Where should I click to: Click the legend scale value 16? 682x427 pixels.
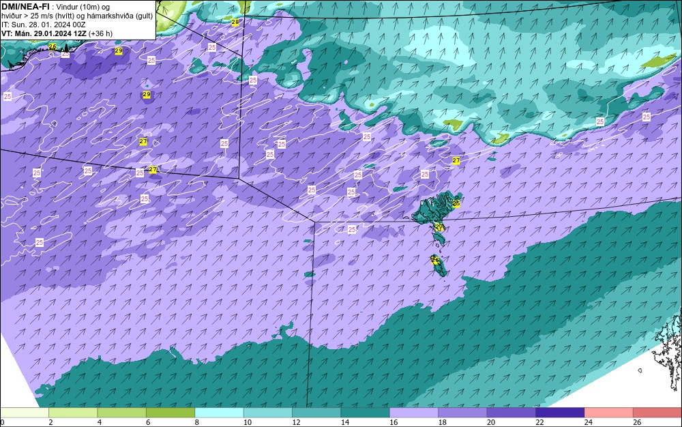[x=394, y=422]
